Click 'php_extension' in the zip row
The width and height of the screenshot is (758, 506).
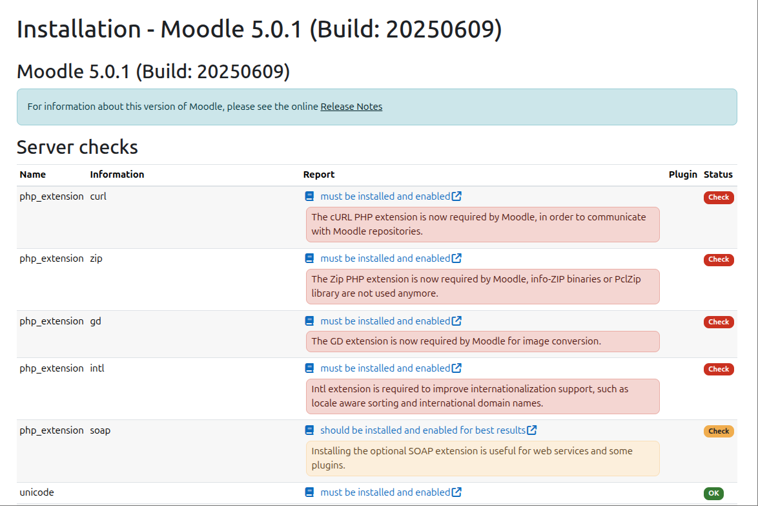click(x=52, y=258)
